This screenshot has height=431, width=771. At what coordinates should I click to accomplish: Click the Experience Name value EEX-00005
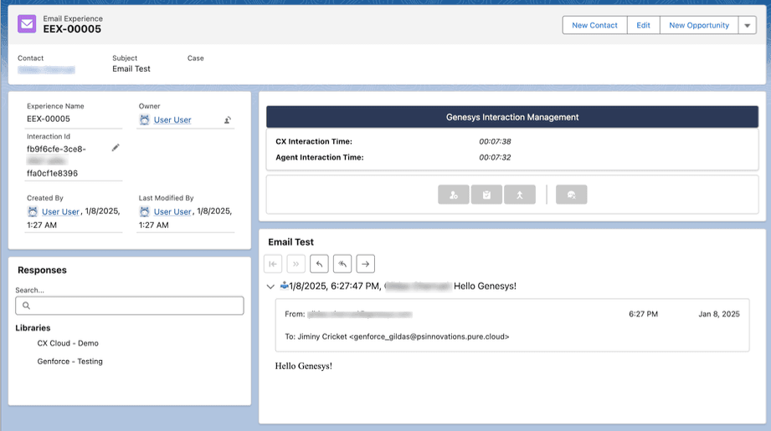(49, 119)
